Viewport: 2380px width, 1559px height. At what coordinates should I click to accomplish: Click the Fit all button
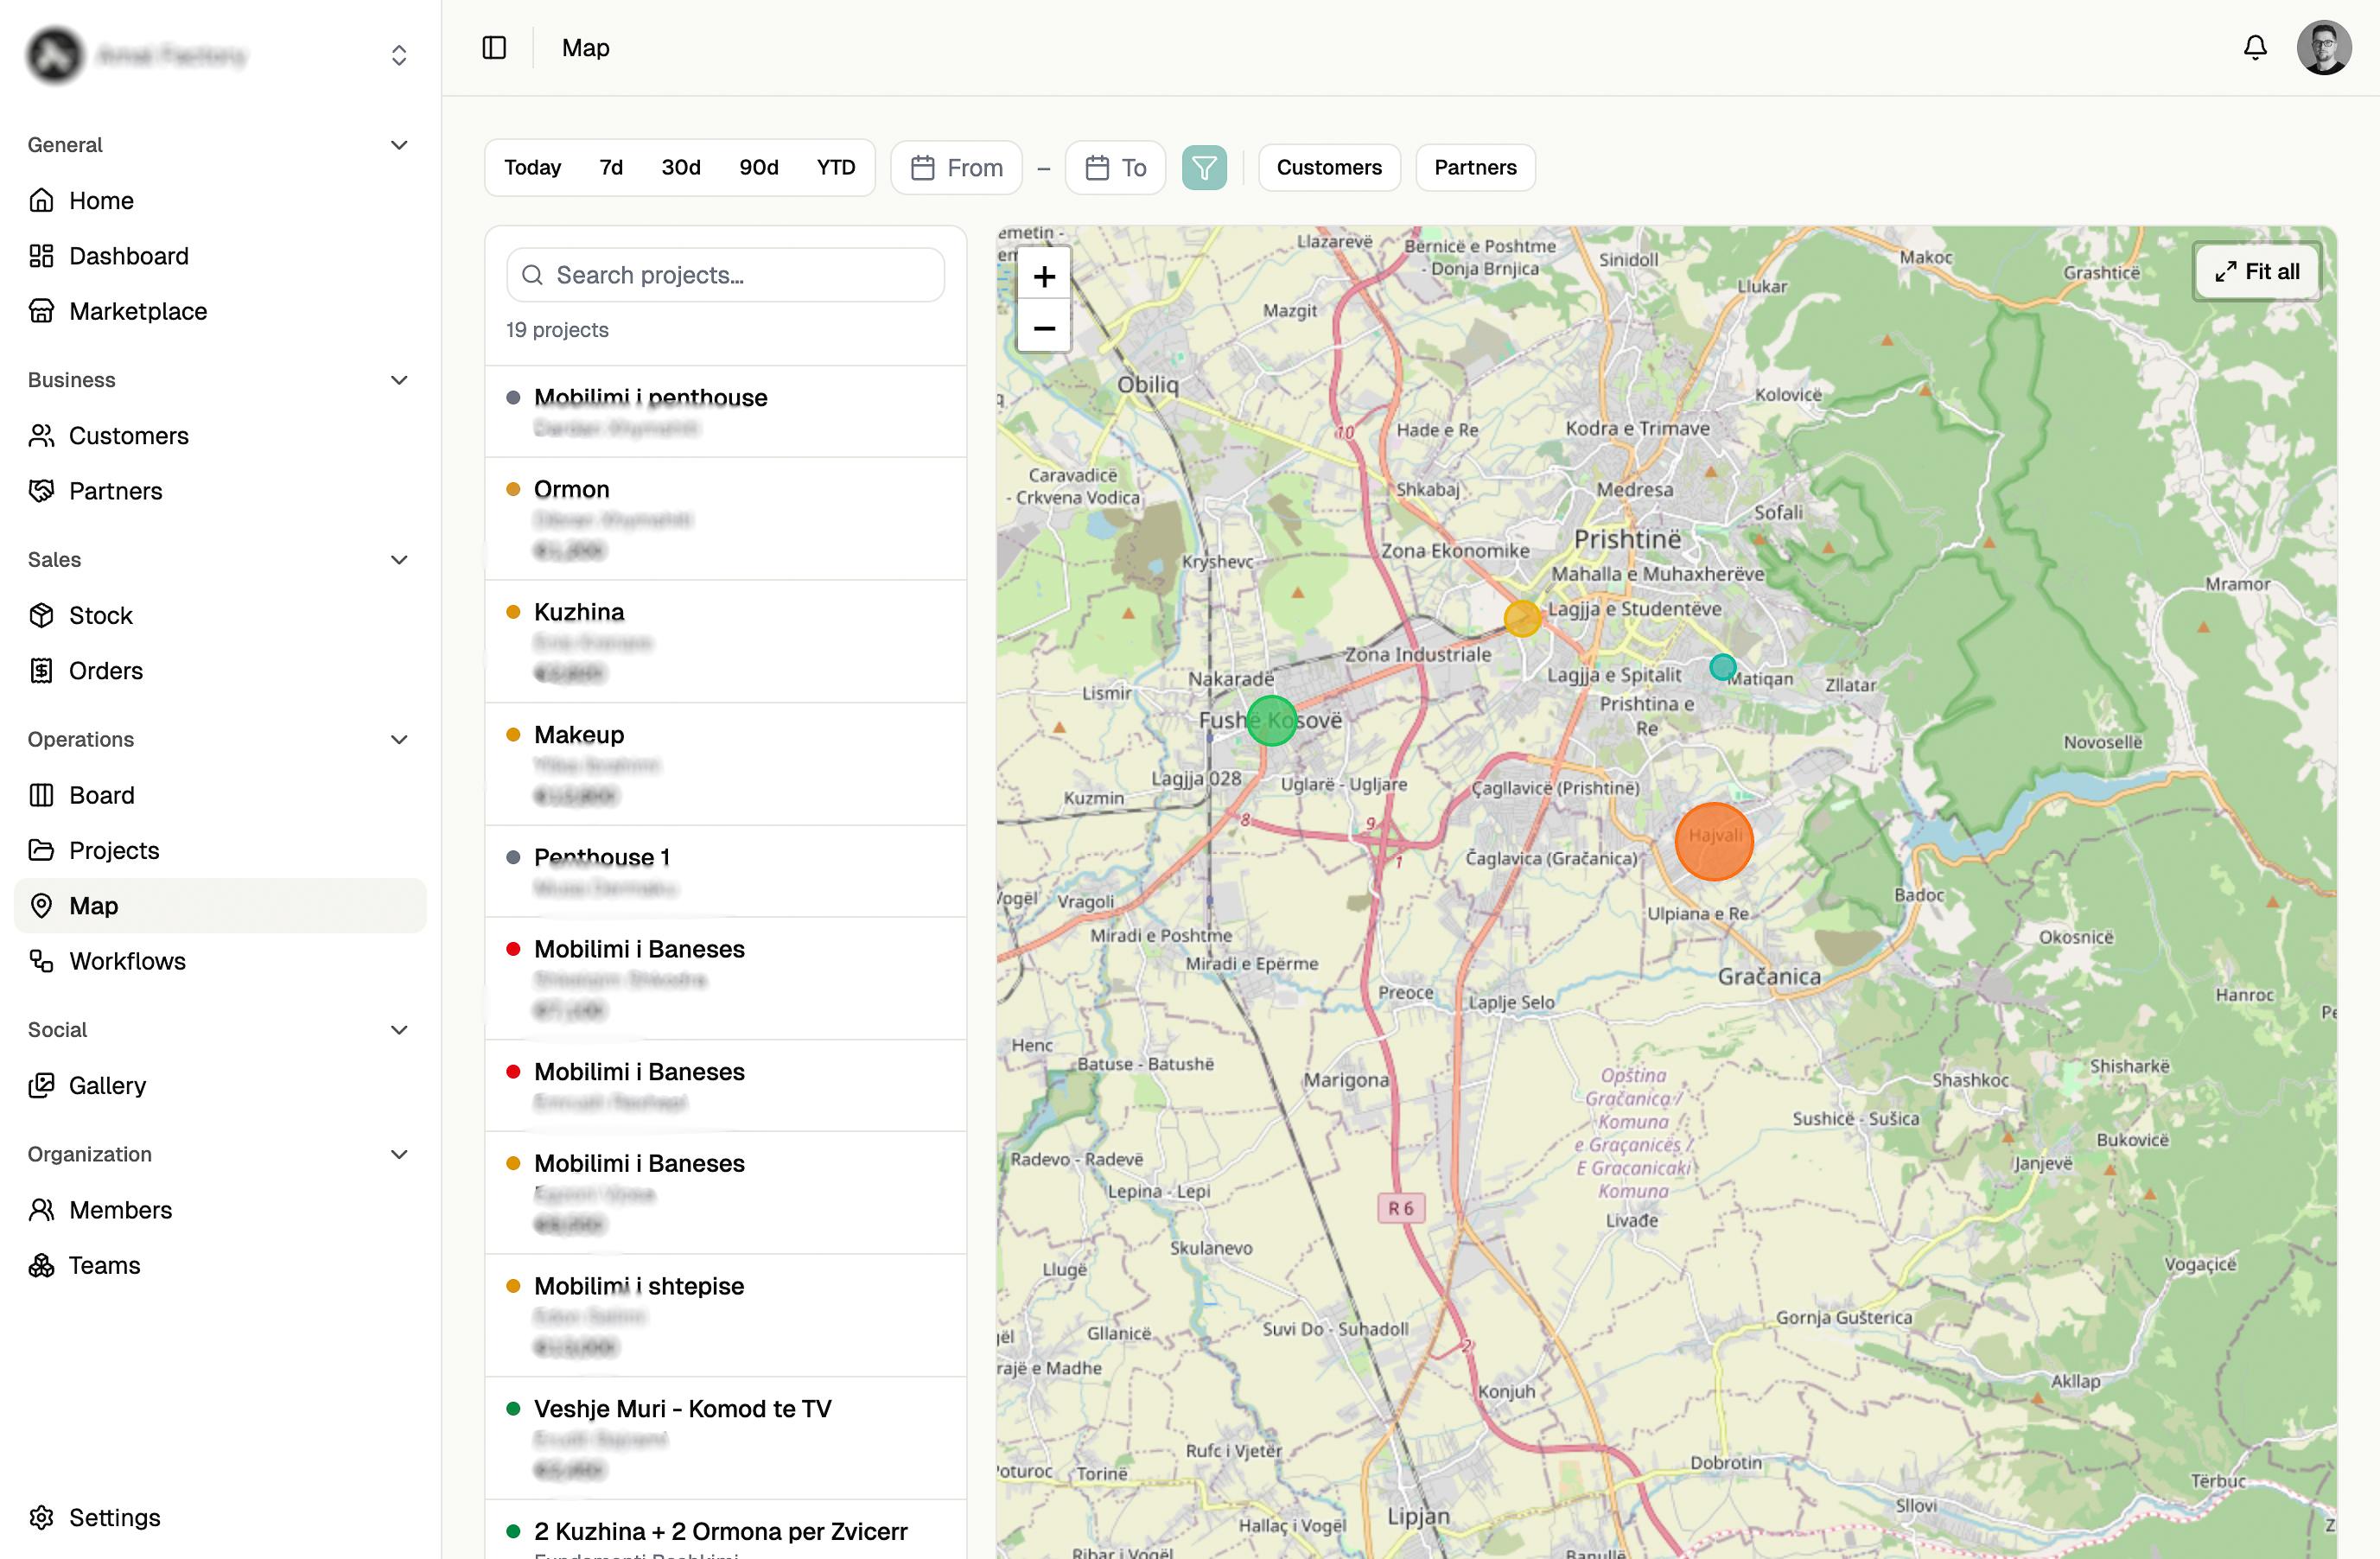[x=2257, y=271]
